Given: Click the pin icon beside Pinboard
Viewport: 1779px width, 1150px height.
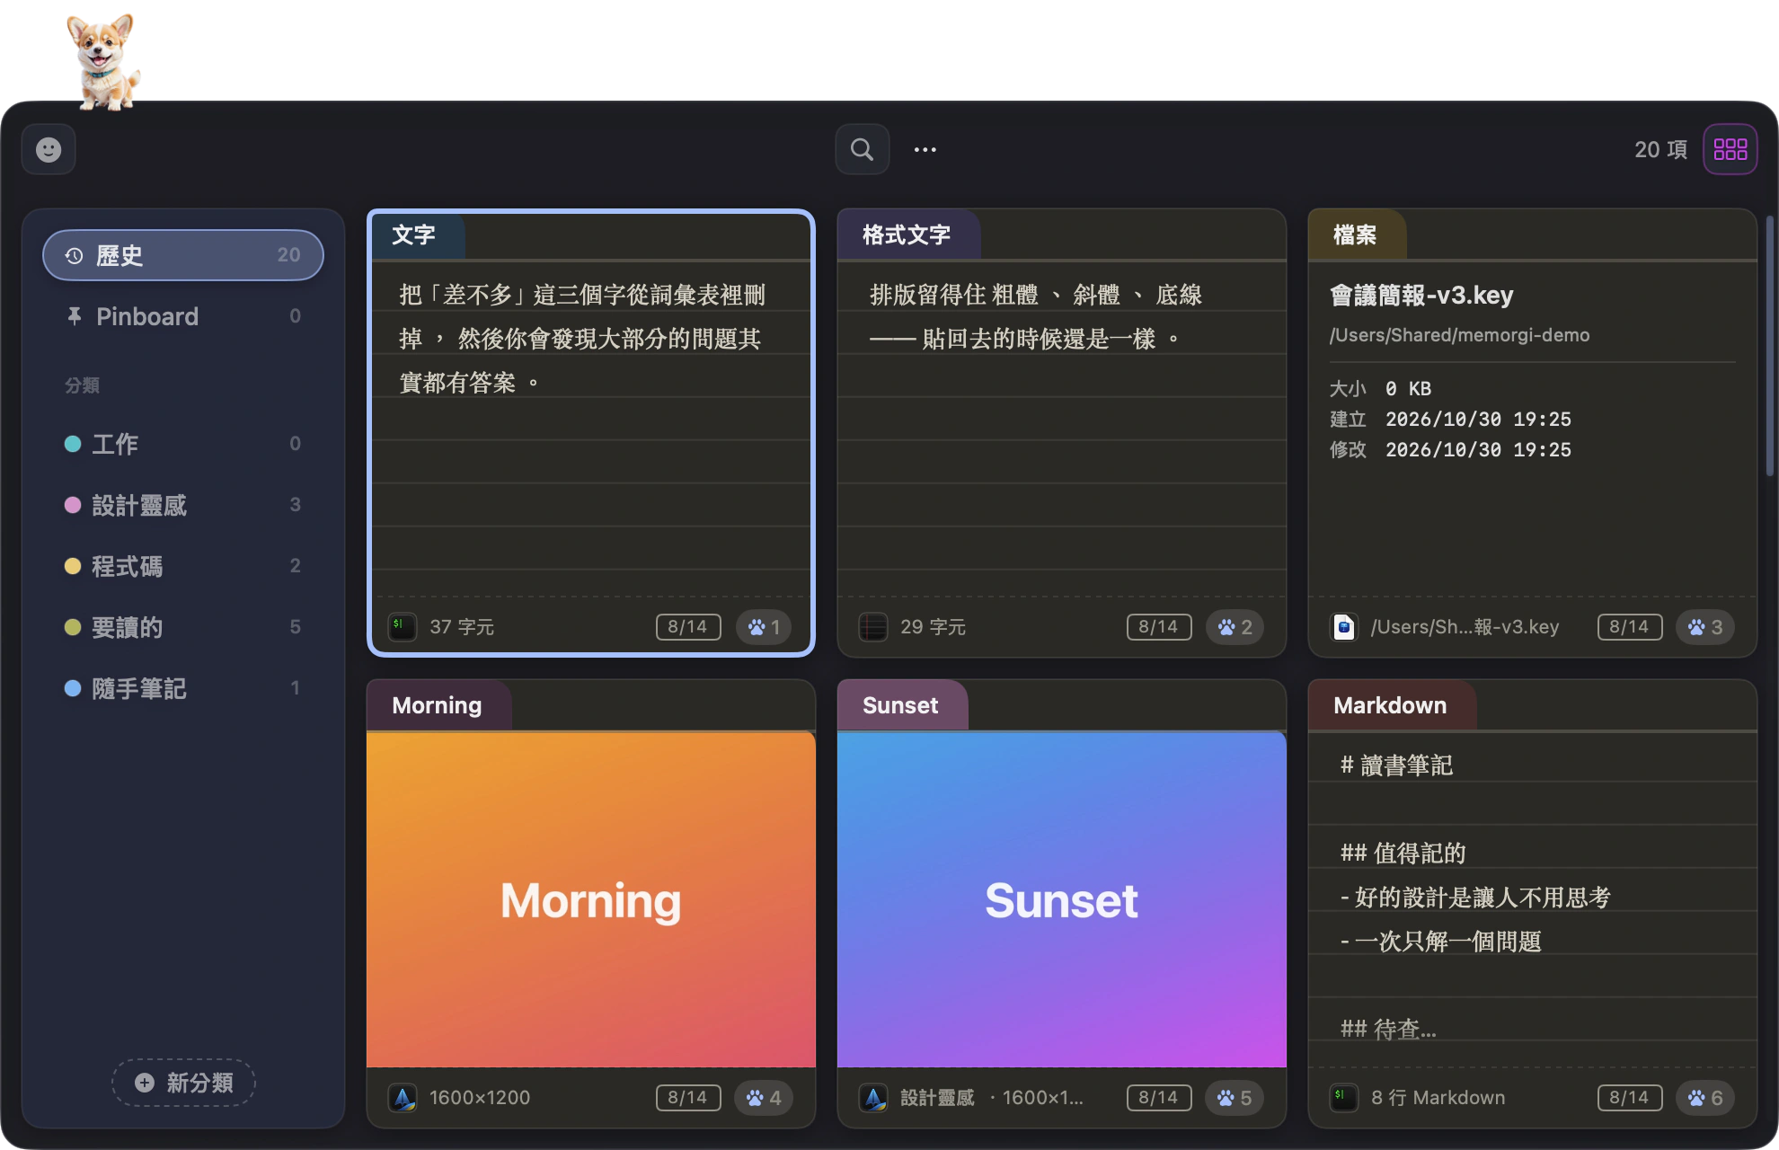Looking at the screenshot, I should [75, 316].
